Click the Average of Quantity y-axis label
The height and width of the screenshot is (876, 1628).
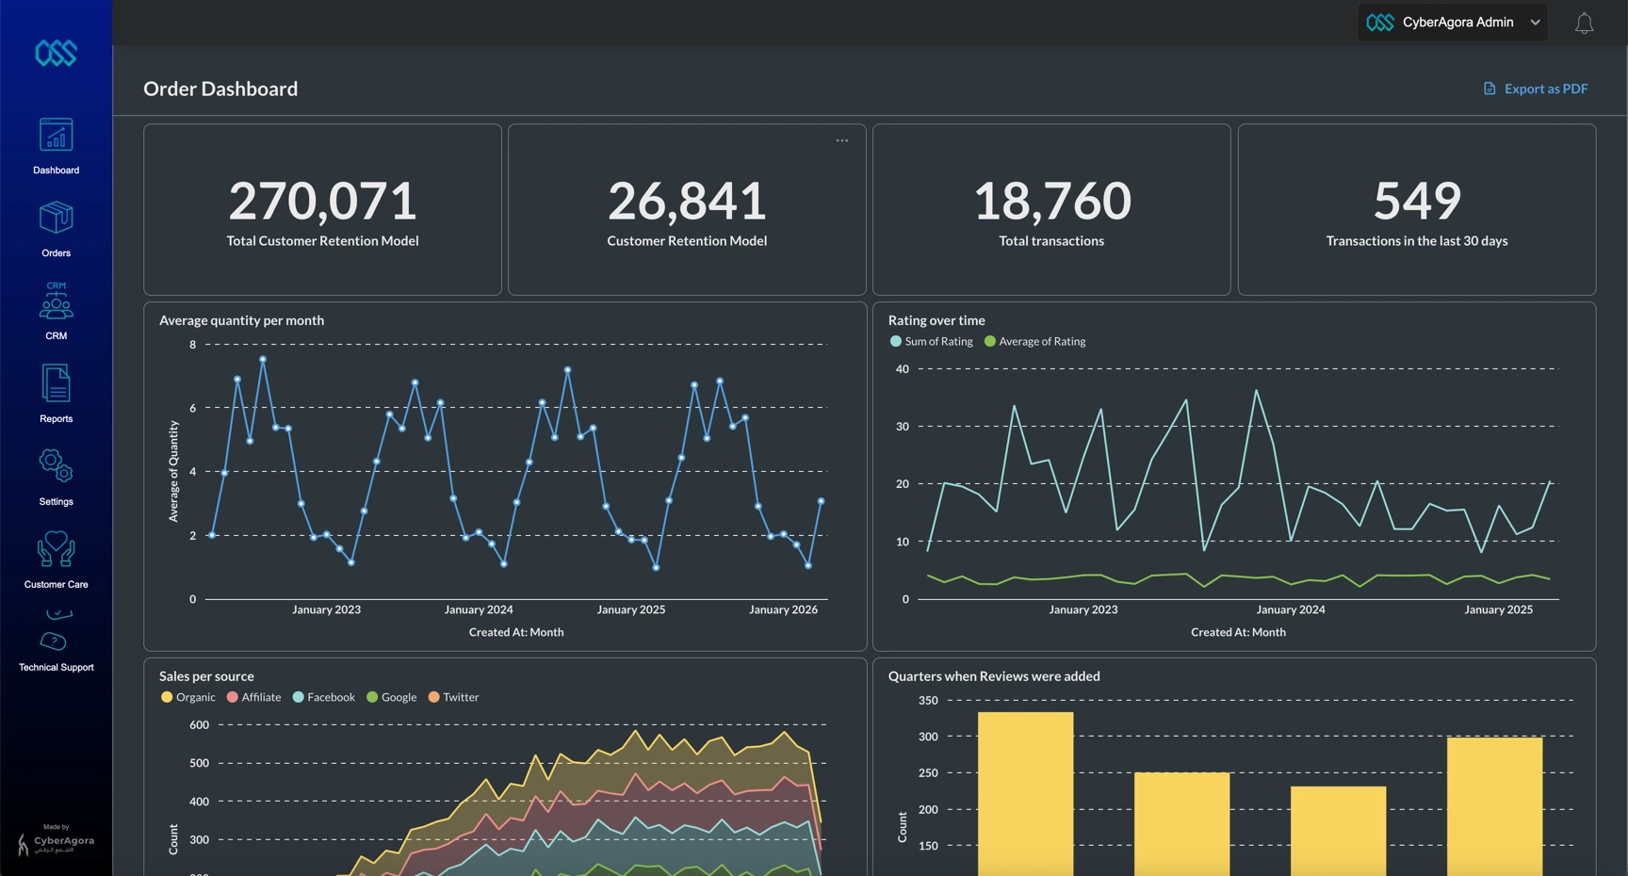point(173,471)
